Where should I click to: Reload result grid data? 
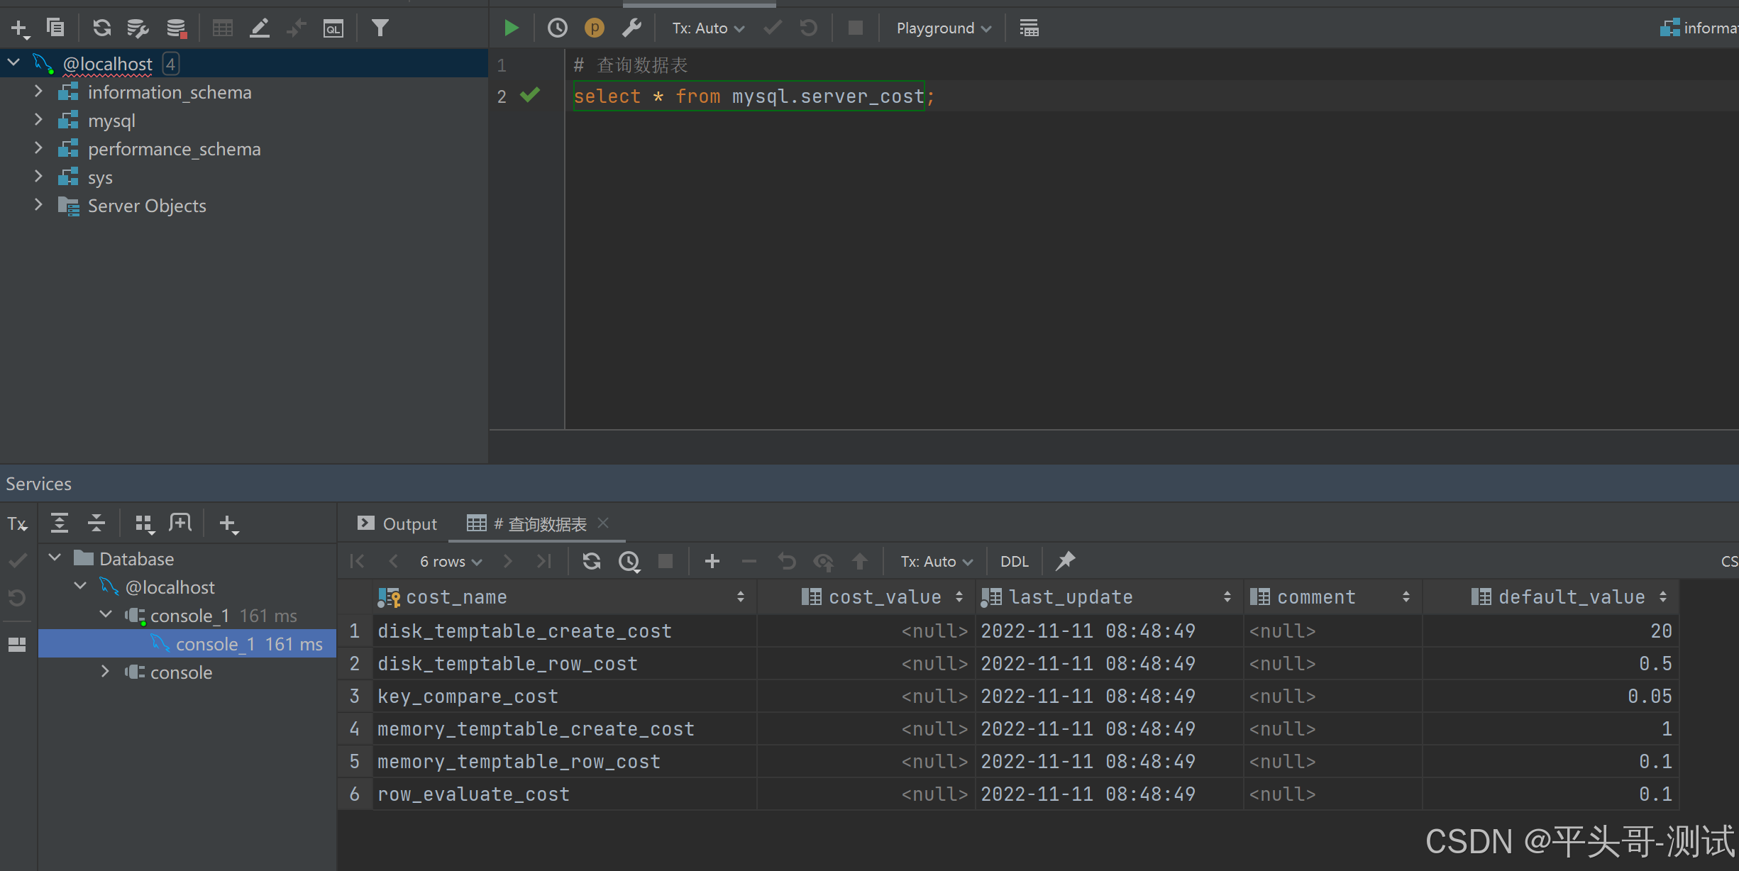tap(591, 561)
